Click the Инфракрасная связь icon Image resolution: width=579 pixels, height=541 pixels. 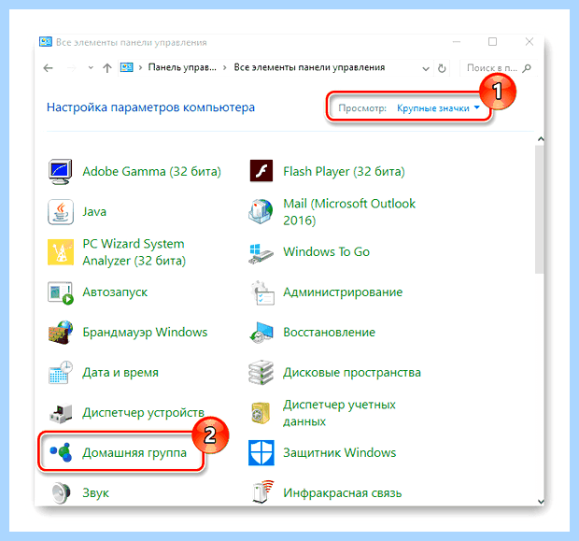pyautogui.click(x=263, y=492)
